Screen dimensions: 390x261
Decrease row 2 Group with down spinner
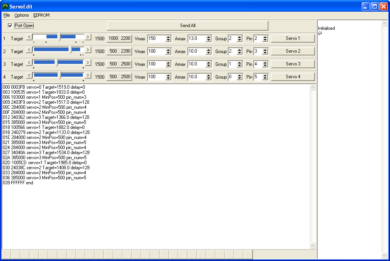(x=239, y=53)
